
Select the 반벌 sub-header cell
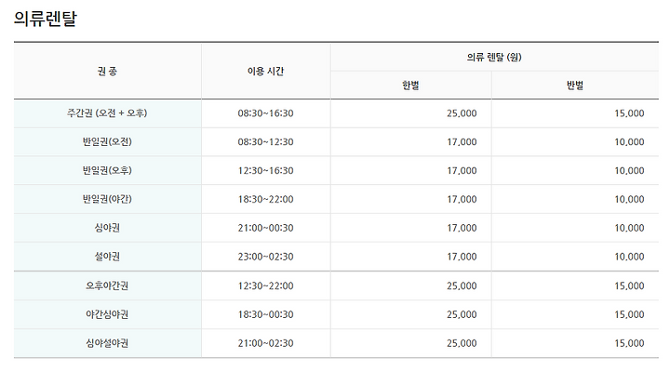pos(575,86)
